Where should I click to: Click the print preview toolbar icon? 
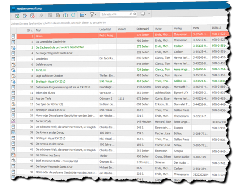click(x=58, y=15)
